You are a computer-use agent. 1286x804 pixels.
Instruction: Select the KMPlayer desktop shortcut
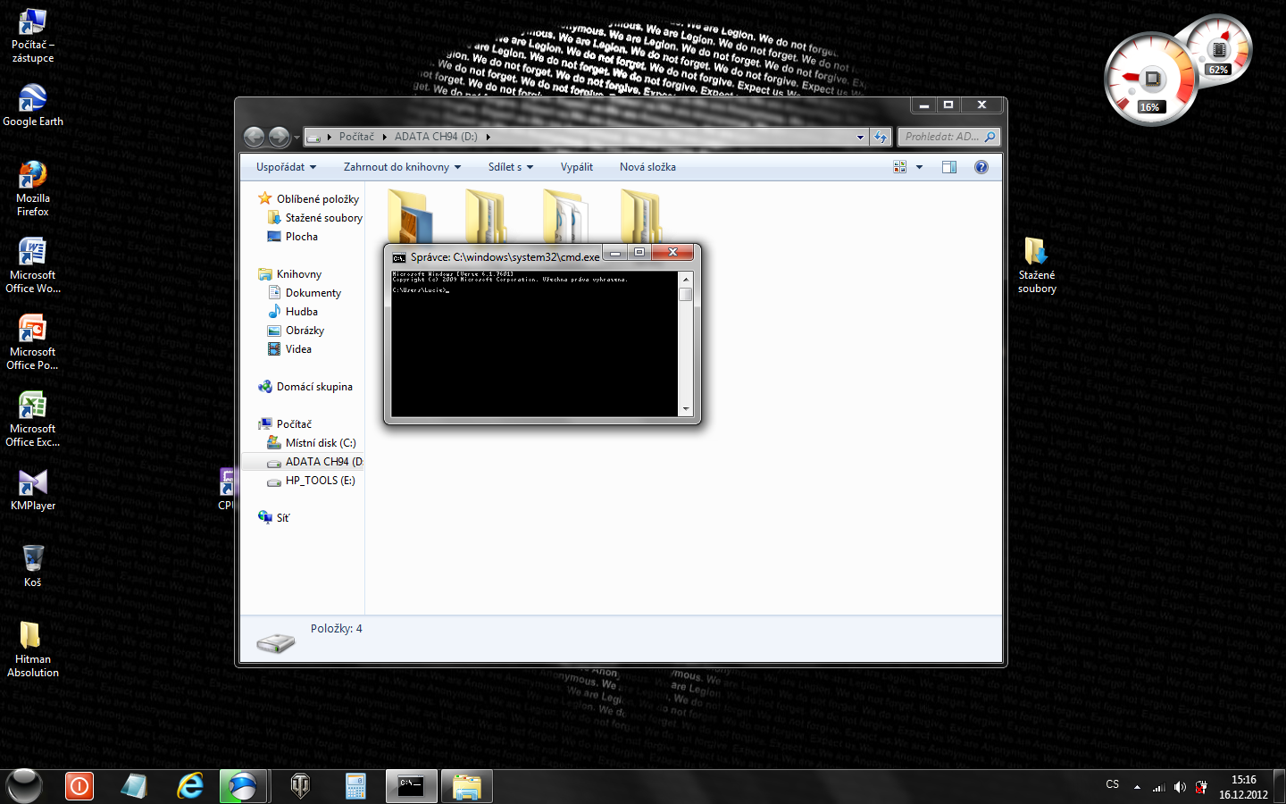pyautogui.click(x=33, y=490)
